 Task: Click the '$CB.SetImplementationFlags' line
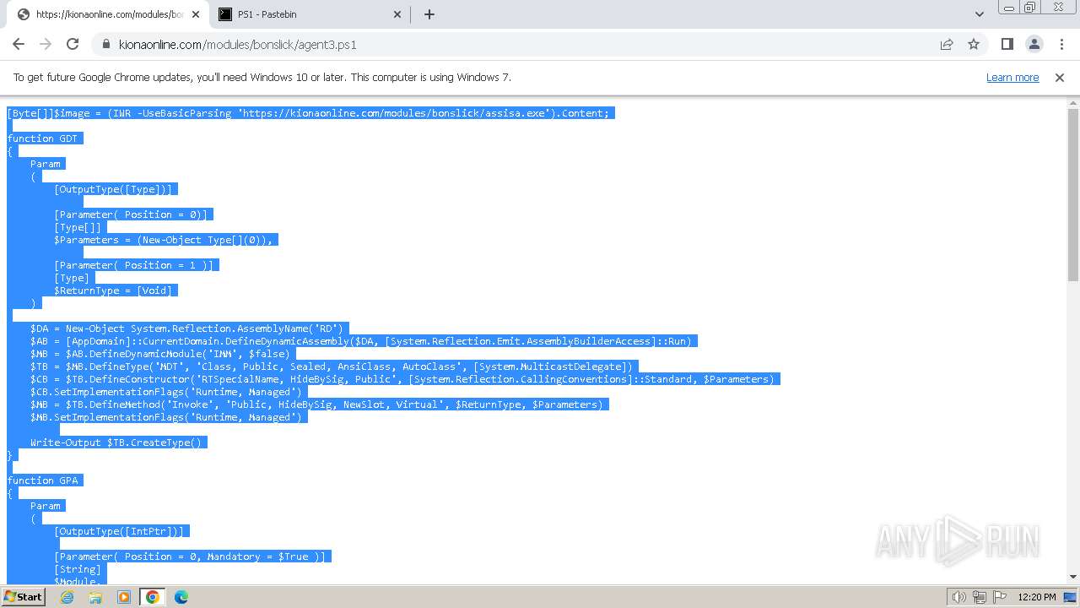click(165, 392)
